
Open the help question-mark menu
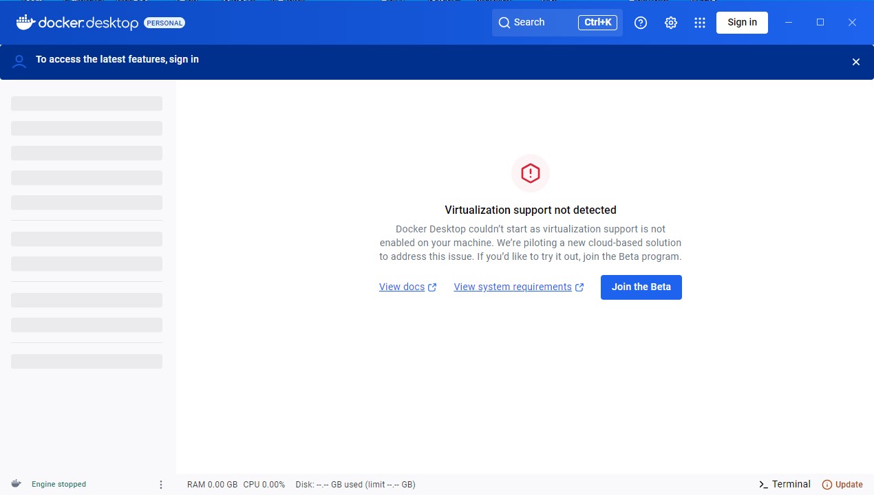click(641, 23)
